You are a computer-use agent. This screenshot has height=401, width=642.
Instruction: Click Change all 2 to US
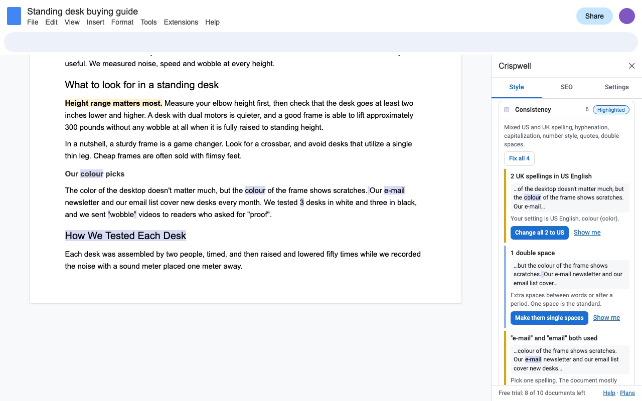(x=539, y=233)
